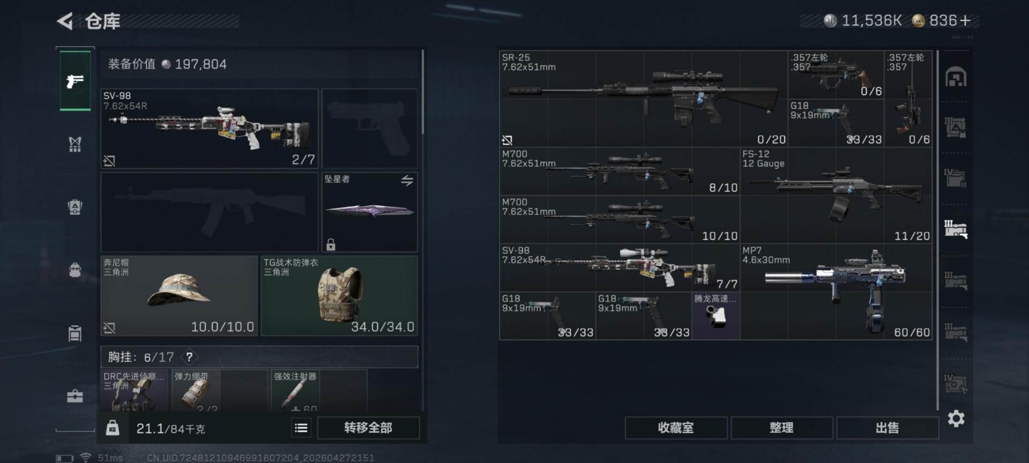Click the 出售 sell button
Image resolution: width=1029 pixels, height=463 pixels.
coord(888,428)
